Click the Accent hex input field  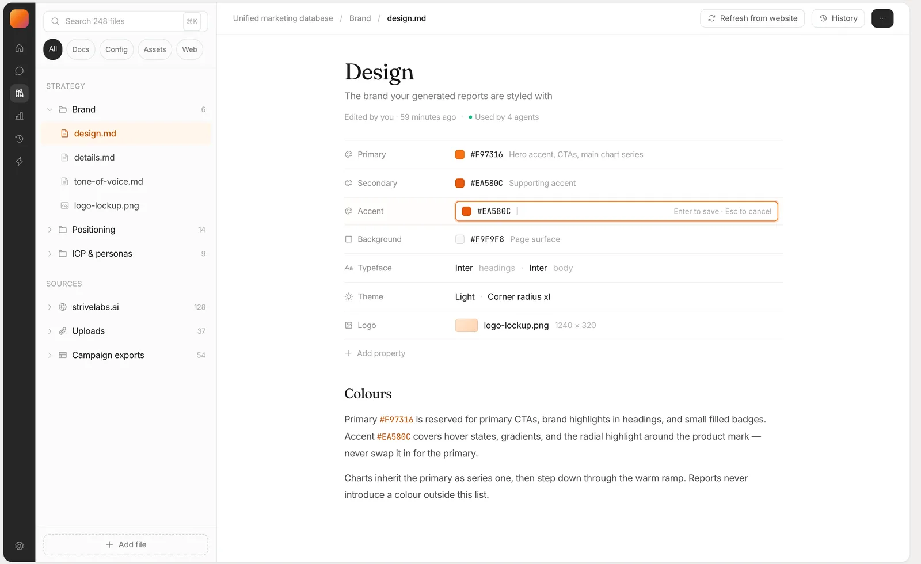click(616, 211)
